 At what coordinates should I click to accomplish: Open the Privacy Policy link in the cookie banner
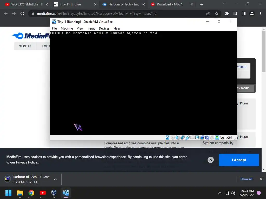tap(27, 162)
